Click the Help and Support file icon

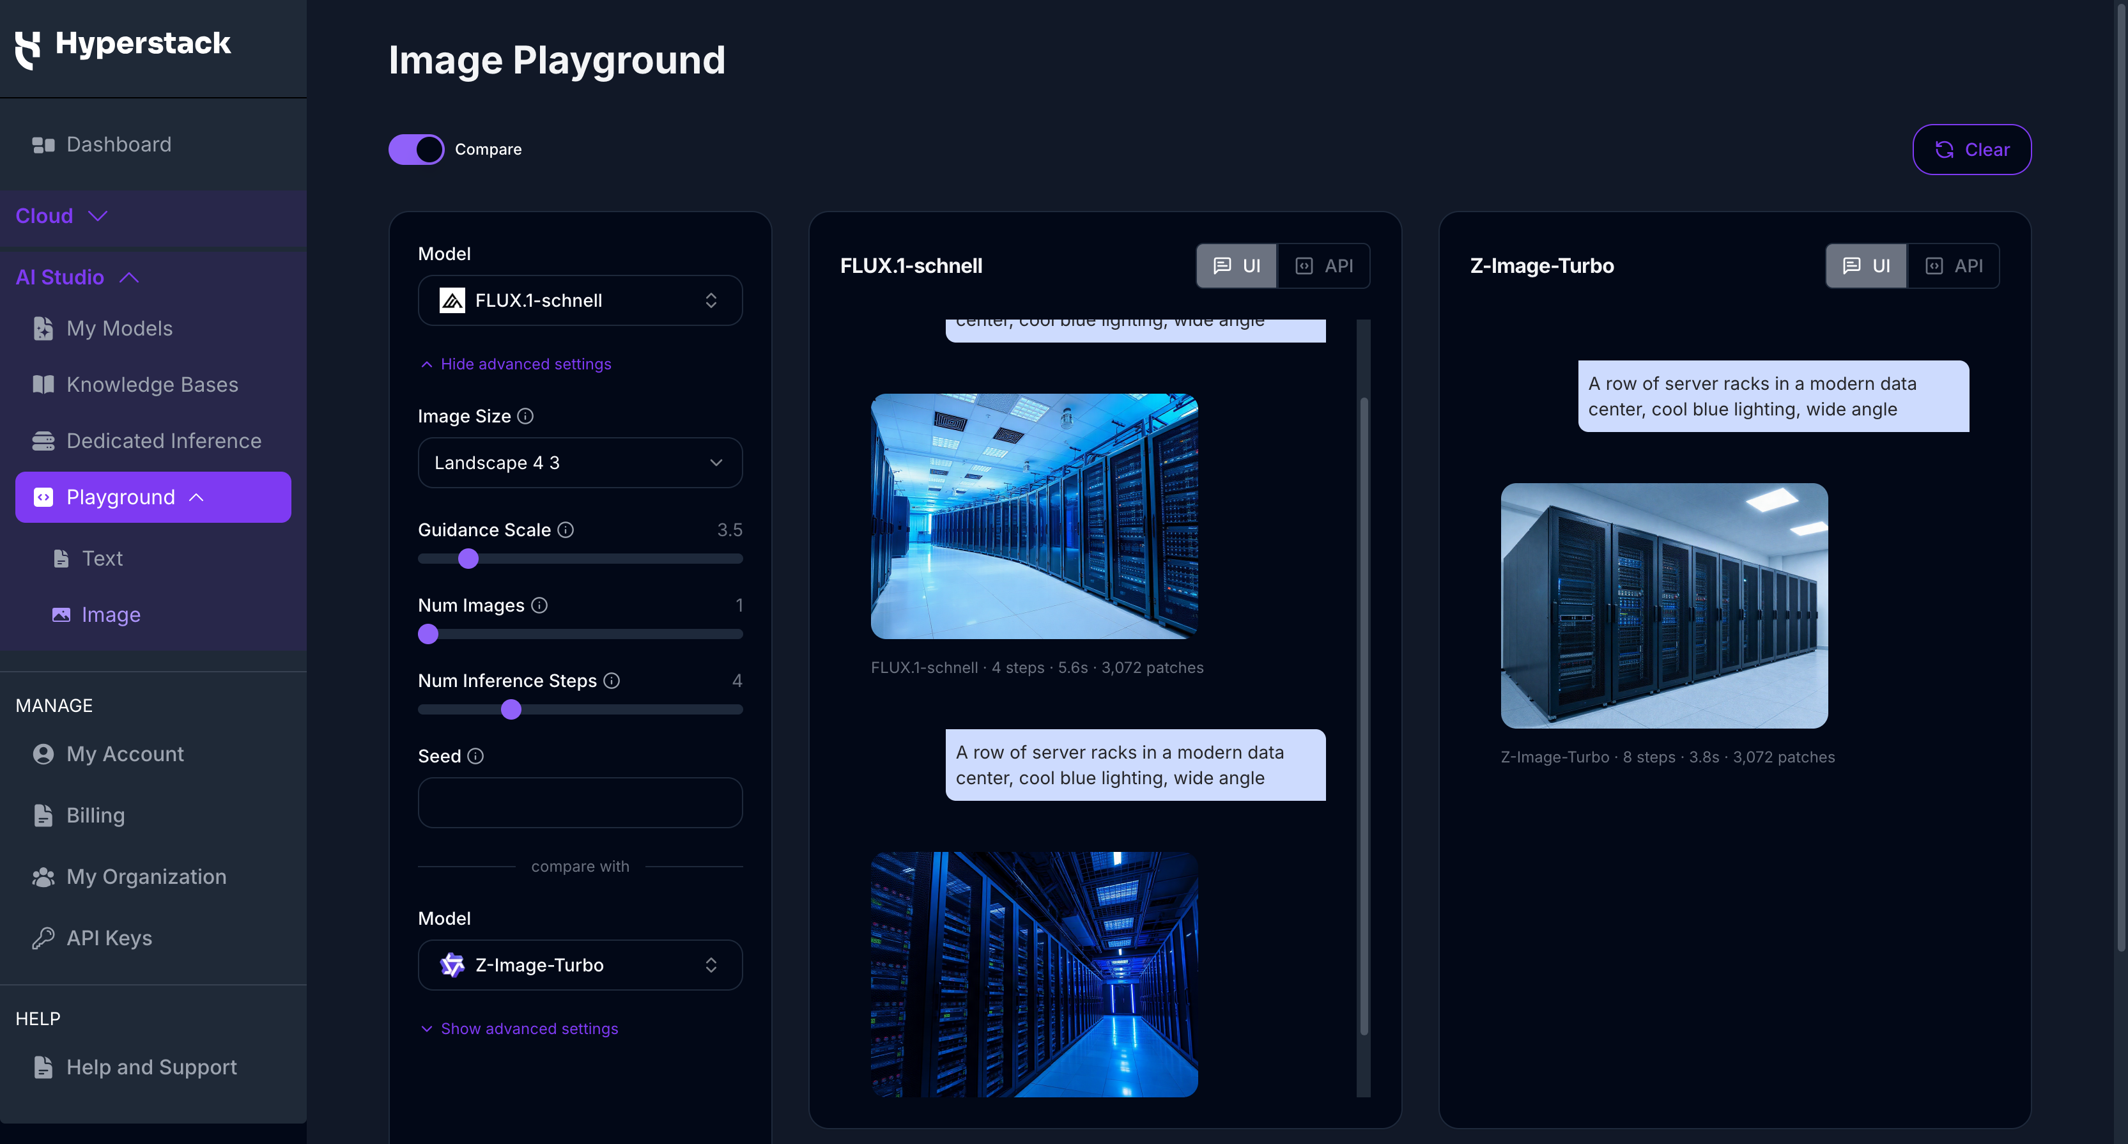coord(43,1068)
